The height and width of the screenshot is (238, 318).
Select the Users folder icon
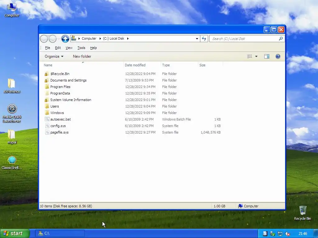pos(47,106)
